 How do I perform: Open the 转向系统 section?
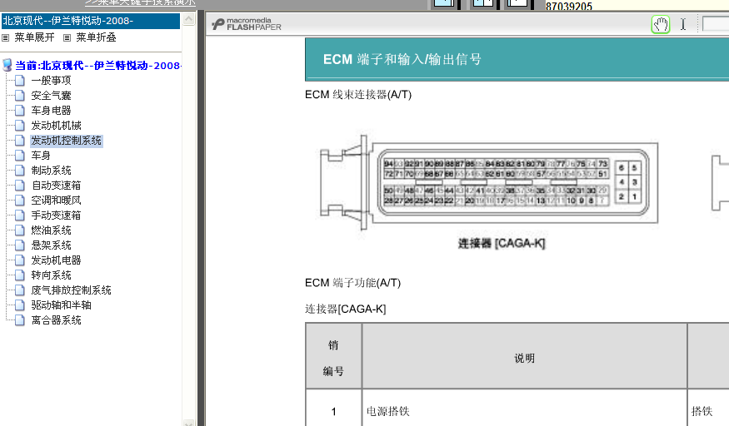[51, 275]
